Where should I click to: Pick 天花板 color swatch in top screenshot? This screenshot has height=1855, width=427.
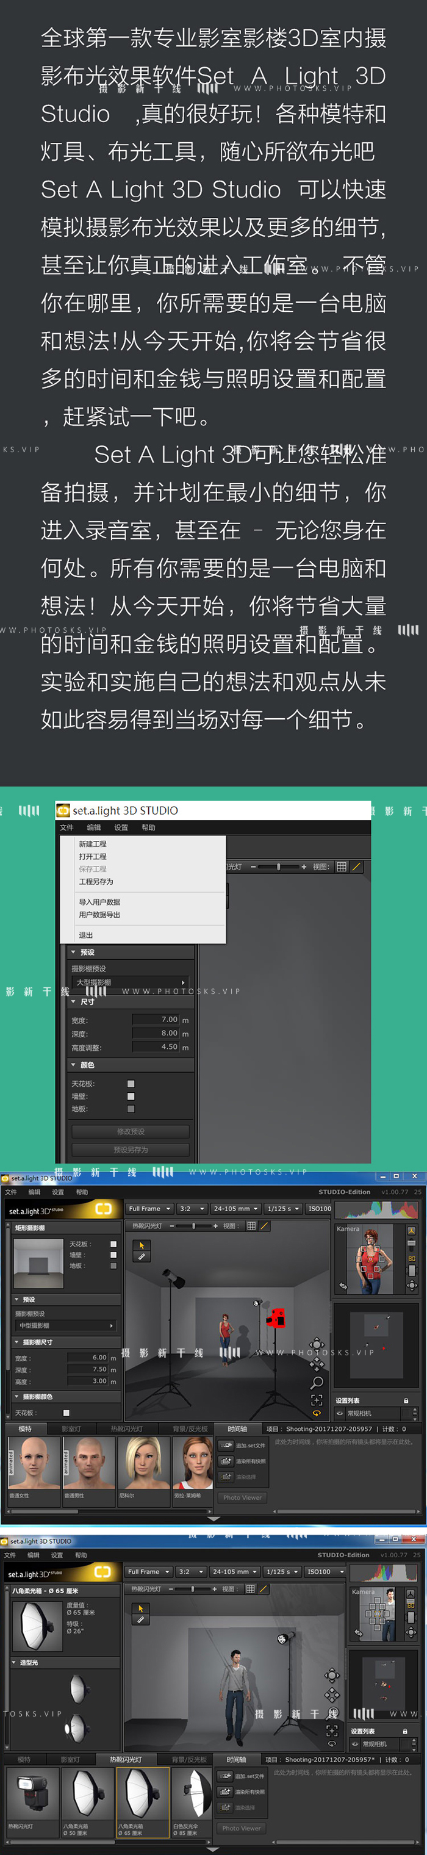coord(131,1084)
